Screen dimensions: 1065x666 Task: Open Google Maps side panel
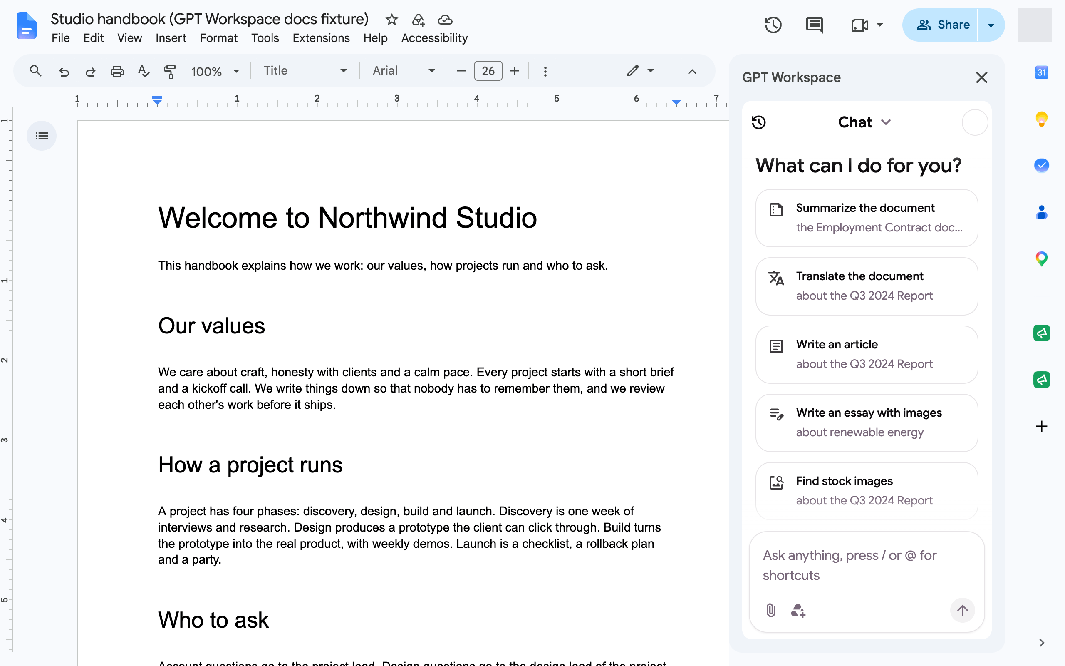pyautogui.click(x=1041, y=258)
